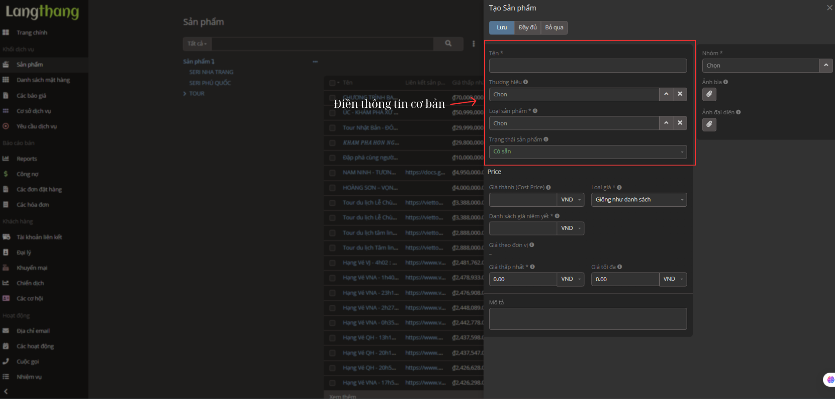Expand the Nhóm selection dropdown

click(825, 65)
